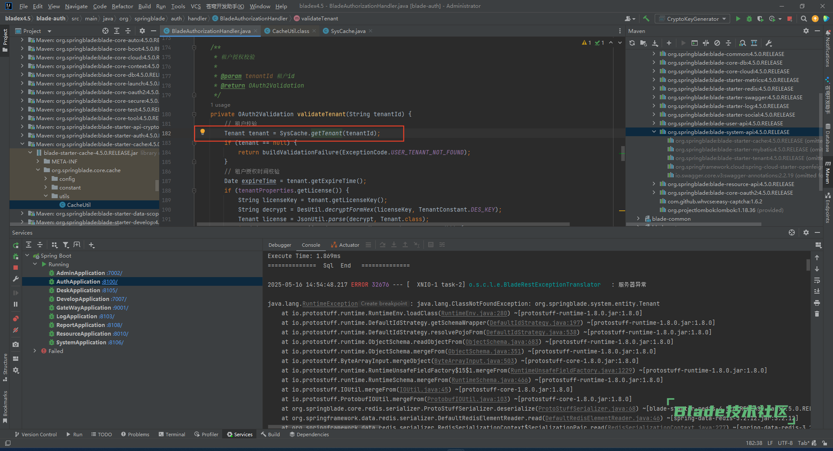
Task: Add service with the plus icon
Action: [92, 245]
